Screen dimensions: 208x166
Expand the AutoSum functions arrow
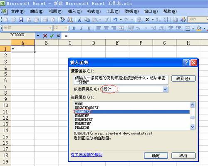pos(153,20)
